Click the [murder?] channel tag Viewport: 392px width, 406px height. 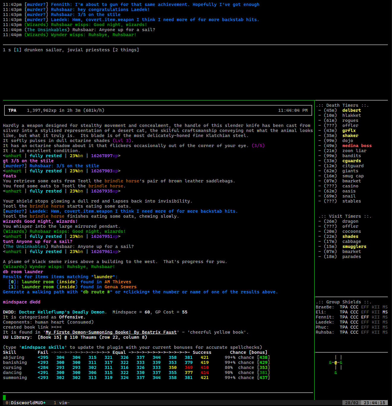click(x=36, y=4)
